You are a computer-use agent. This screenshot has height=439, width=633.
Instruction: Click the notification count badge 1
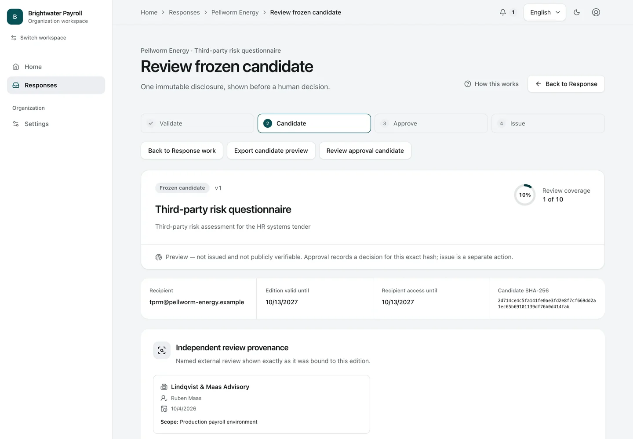click(x=513, y=12)
